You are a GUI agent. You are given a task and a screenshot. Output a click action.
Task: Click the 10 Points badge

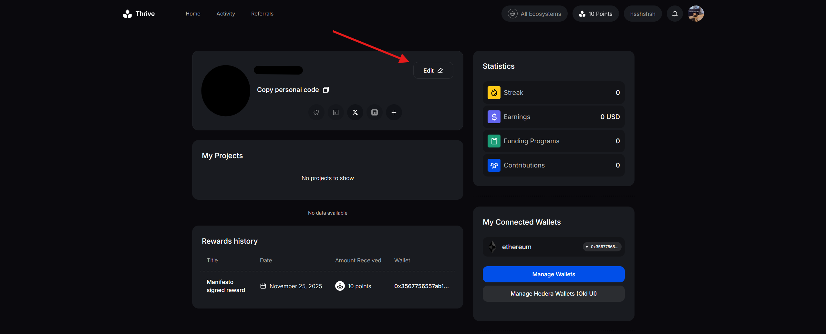[x=595, y=14]
